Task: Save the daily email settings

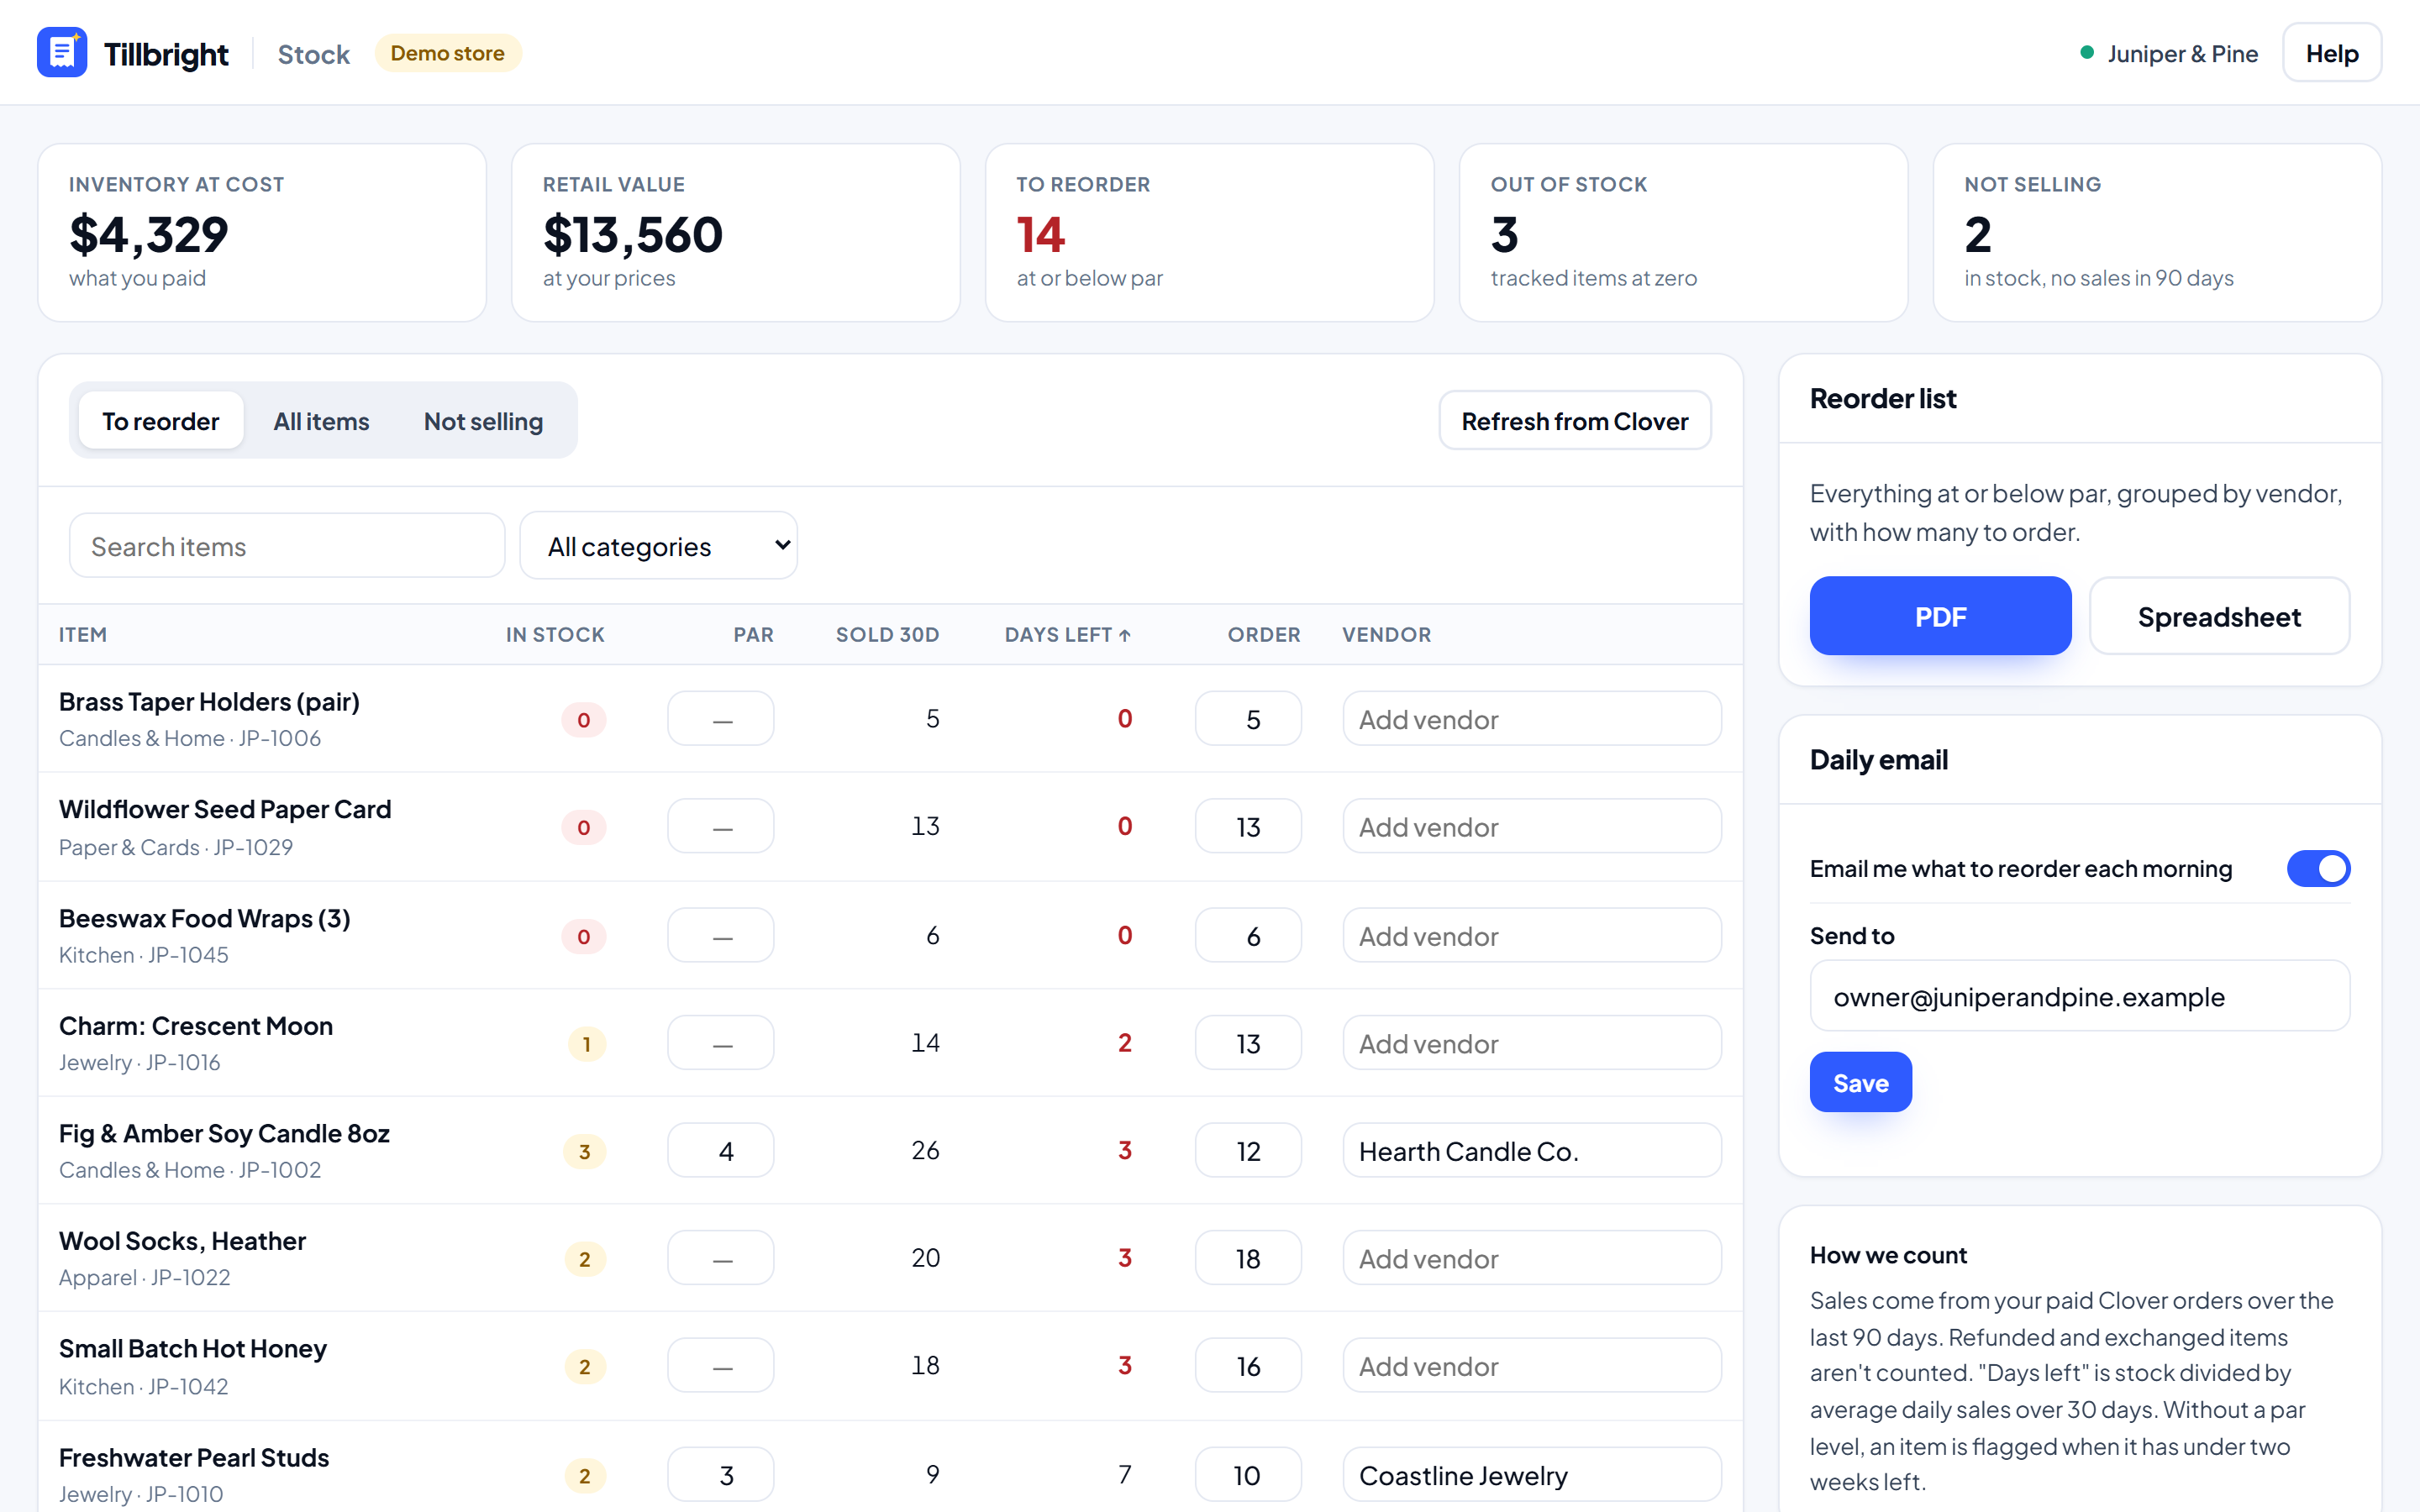Action: click(x=1860, y=1082)
